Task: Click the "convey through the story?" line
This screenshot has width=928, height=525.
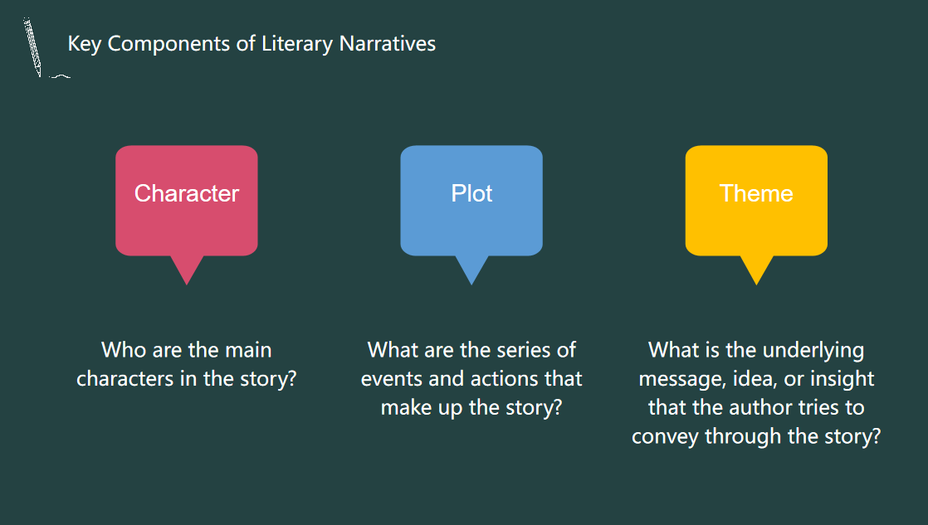Action: pyautogui.click(x=756, y=437)
